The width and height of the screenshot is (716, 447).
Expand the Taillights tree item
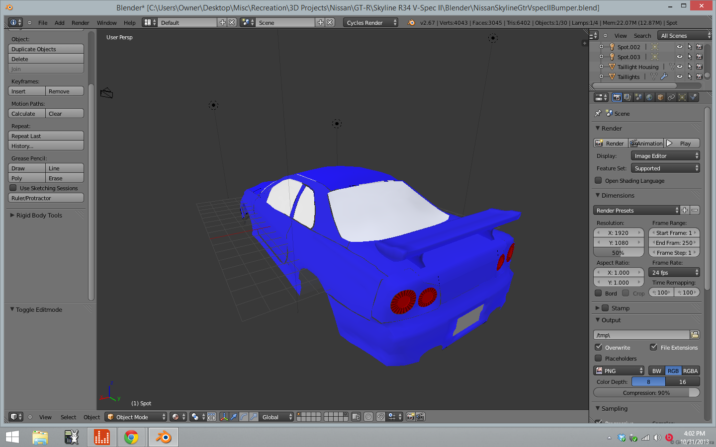601,76
